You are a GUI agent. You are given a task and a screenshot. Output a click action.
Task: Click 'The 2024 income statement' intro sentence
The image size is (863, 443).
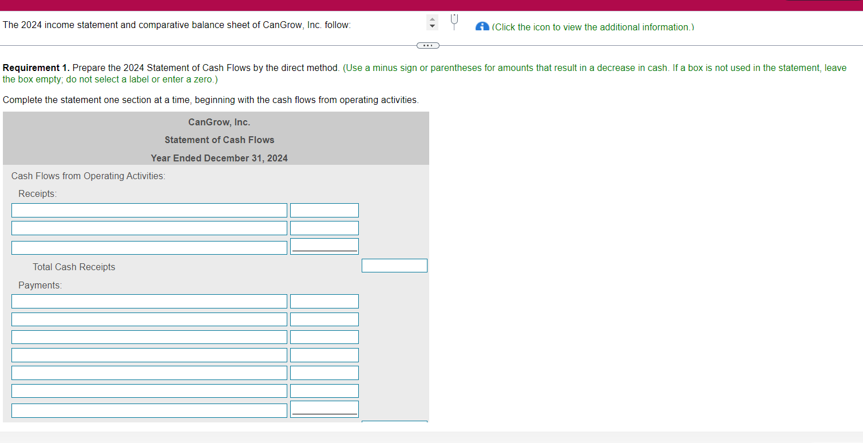177,25
